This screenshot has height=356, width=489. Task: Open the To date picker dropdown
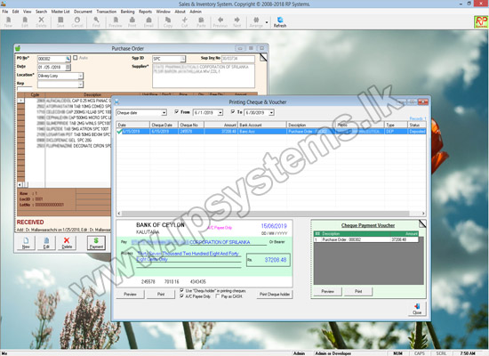click(x=271, y=112)
